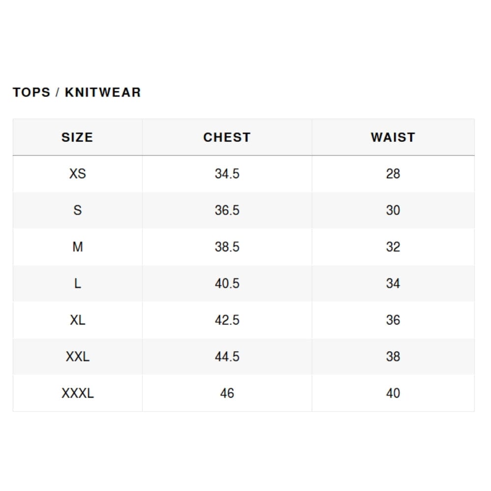Screen dimensions: 491x491
Task: Click the S size cell
Action: (x=78, y=210)
